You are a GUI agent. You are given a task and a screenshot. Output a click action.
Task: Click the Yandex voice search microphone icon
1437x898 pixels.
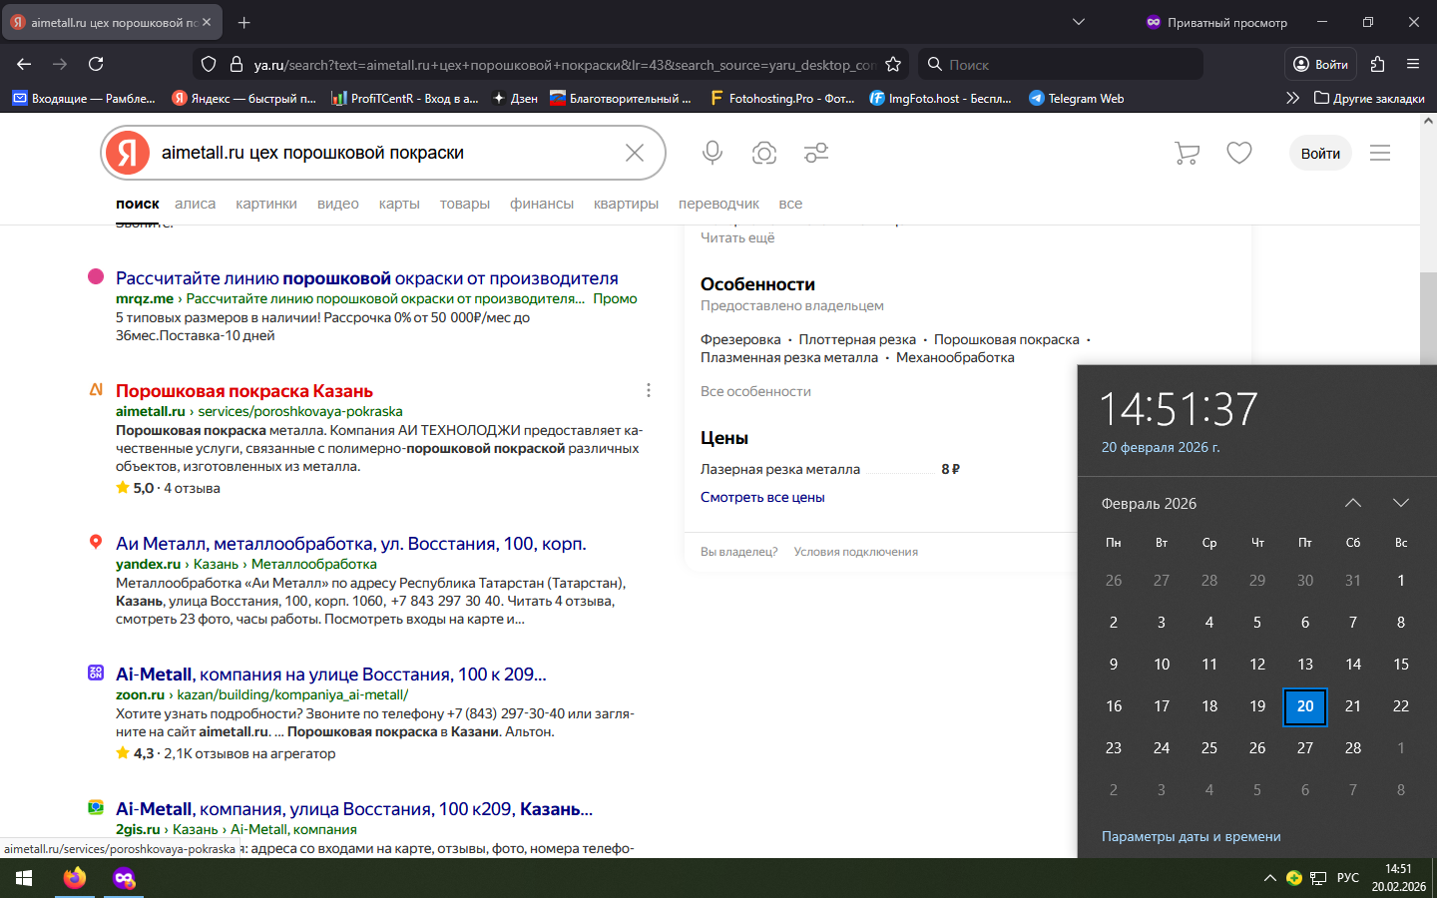[x=712, y=153]
